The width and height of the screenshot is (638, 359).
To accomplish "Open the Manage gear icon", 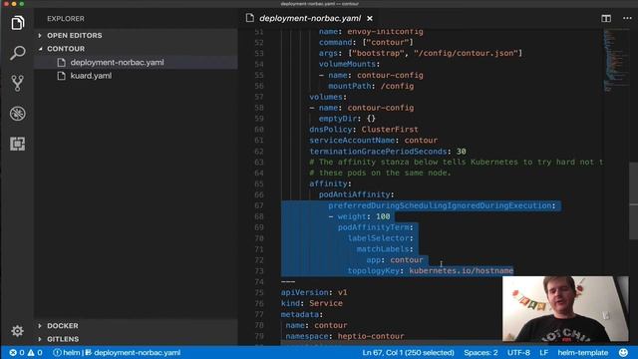I will (x=17, y=331).
